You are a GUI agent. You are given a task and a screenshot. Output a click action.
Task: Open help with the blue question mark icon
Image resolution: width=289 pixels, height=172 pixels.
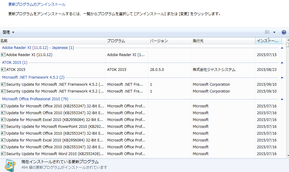(x=284, y=32)
